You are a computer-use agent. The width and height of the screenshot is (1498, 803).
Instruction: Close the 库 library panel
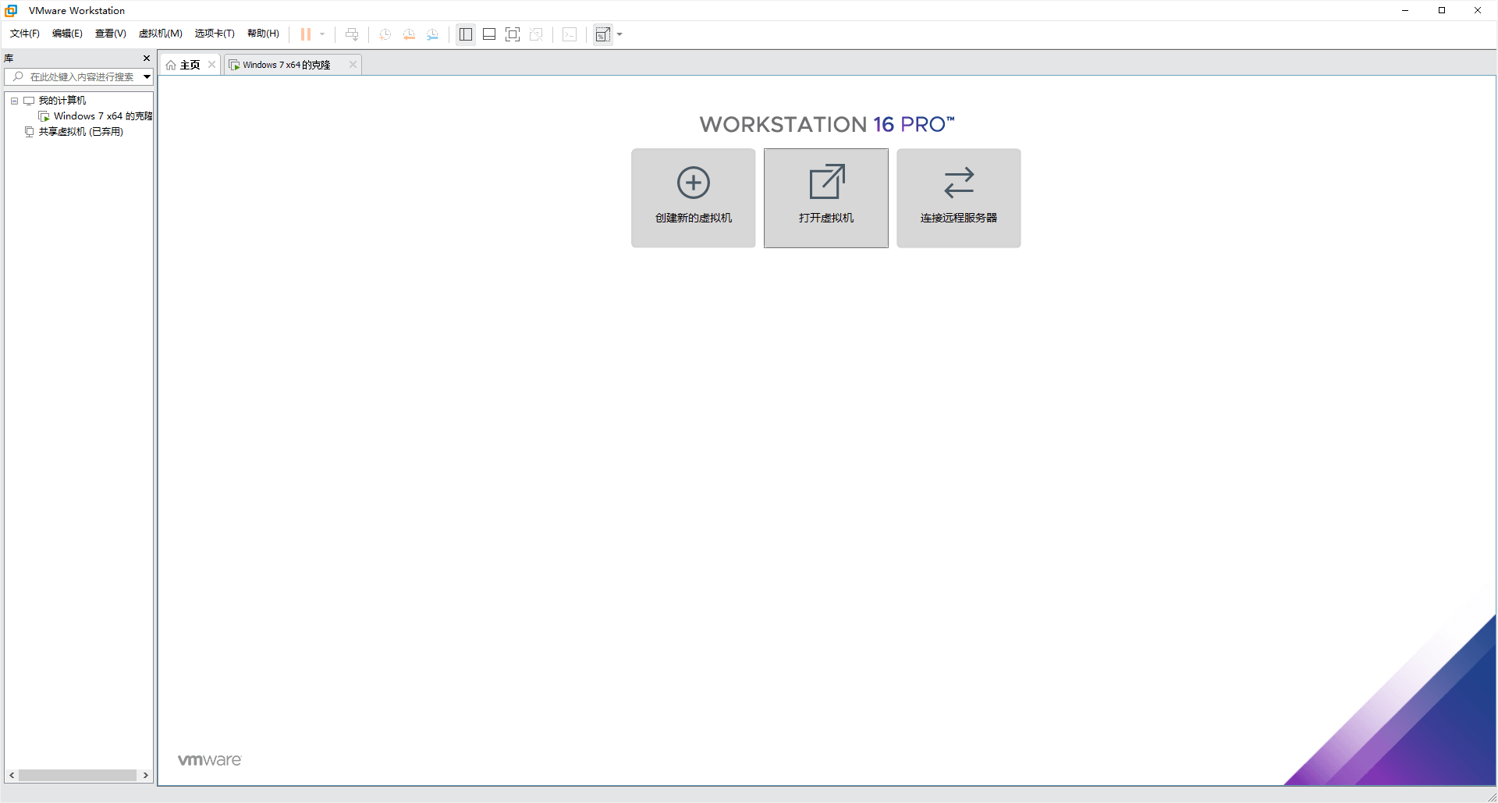click(x=147, y=59)
